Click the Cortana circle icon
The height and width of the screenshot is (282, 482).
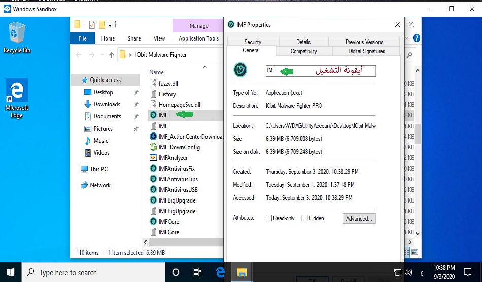(x=176, y=272)
